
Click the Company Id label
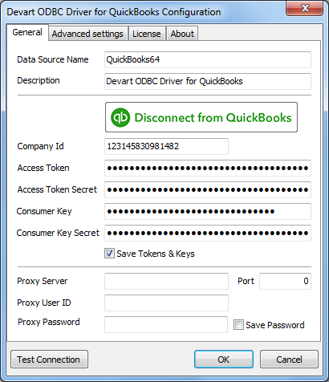coord(40,146)
